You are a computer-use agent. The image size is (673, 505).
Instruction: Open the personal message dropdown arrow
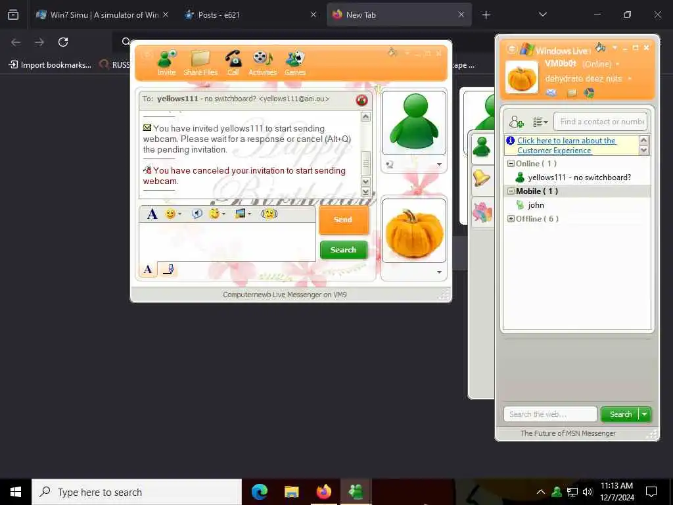tap(630, 79)
